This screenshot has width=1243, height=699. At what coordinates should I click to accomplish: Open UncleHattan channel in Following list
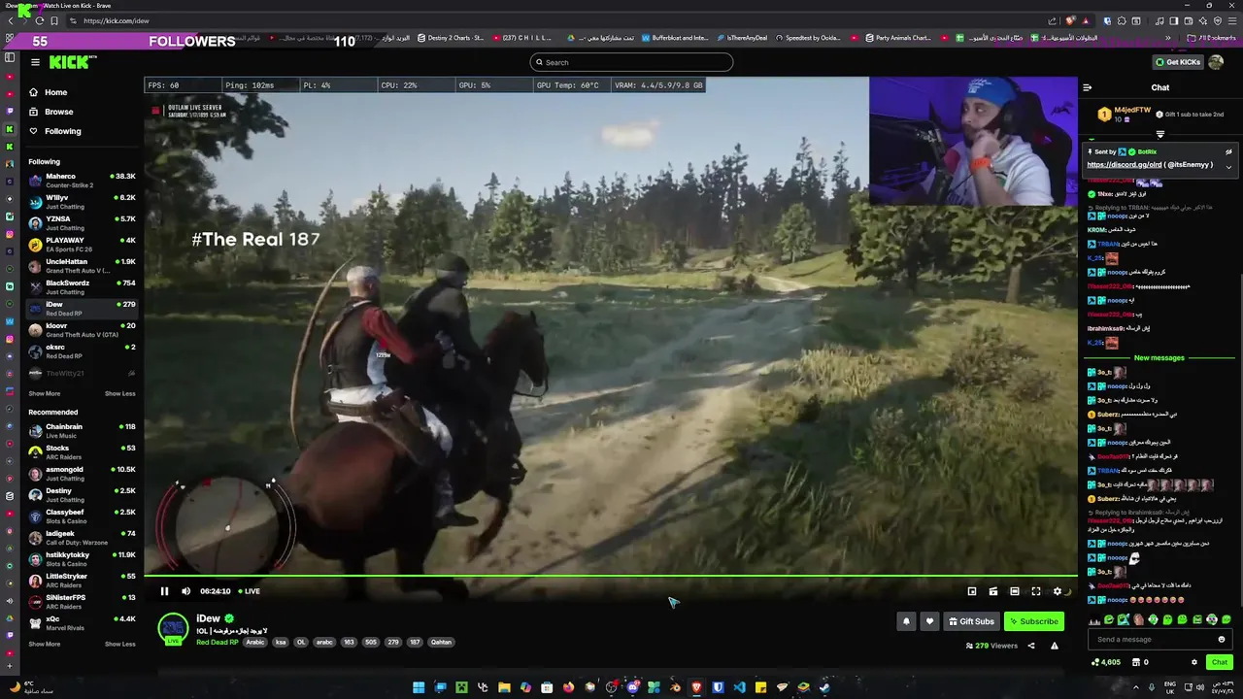click(x=82, y=266)
